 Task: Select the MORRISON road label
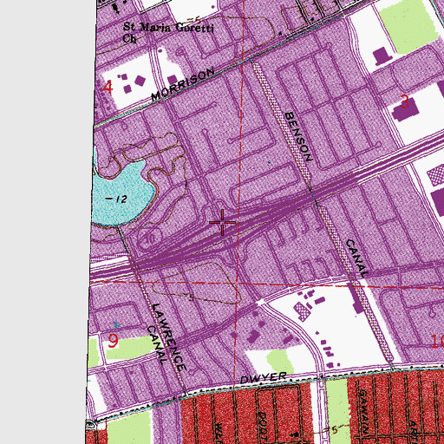click(183, 84)
